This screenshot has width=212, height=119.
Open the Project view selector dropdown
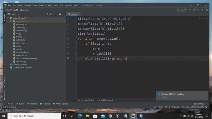13,14
